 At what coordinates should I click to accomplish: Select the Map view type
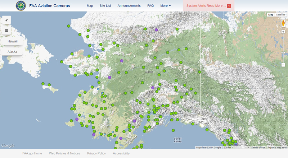click(x=271, y=15)
